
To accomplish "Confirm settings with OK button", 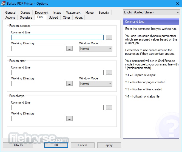I will coord(56,145).
